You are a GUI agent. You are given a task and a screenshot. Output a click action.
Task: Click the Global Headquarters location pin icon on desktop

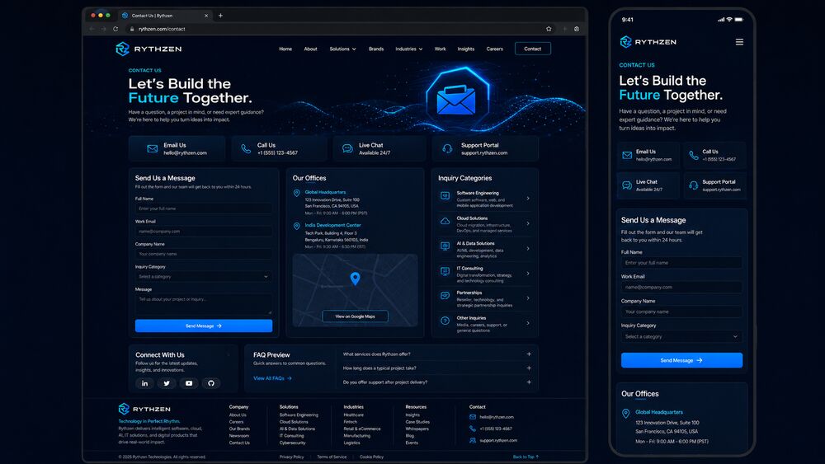(297, 194)
